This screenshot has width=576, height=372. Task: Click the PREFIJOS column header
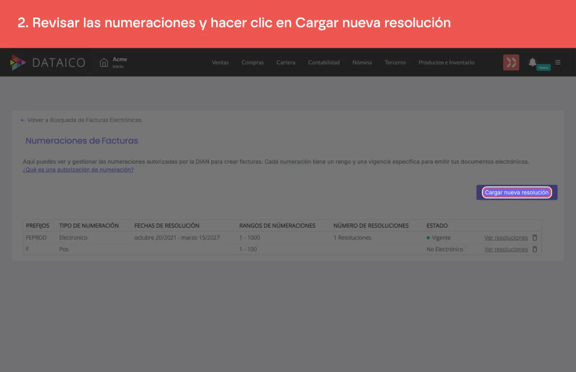pos(38,225)
